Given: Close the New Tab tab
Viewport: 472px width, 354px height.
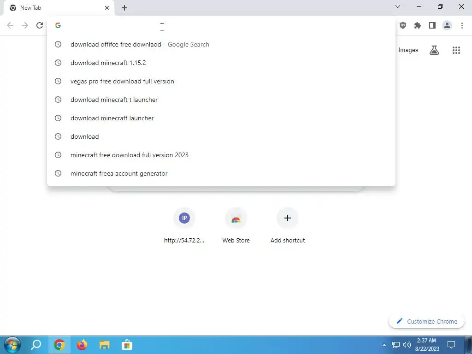Looking at the screenshot, I should coord(107,8).
